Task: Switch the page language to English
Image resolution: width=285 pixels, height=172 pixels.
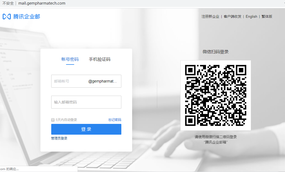Action: click(251, 16)
